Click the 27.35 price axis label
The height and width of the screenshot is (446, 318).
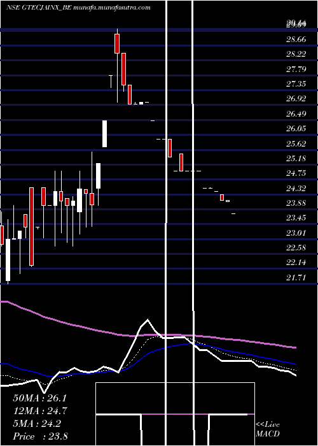(x=296, y=84)
